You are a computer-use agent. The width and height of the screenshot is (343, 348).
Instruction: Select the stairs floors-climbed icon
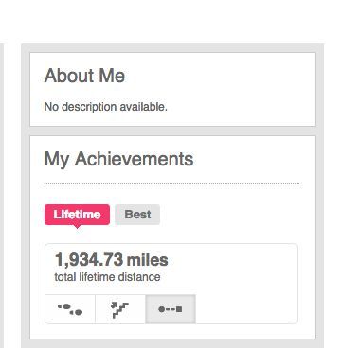click(x=120, y=309)
